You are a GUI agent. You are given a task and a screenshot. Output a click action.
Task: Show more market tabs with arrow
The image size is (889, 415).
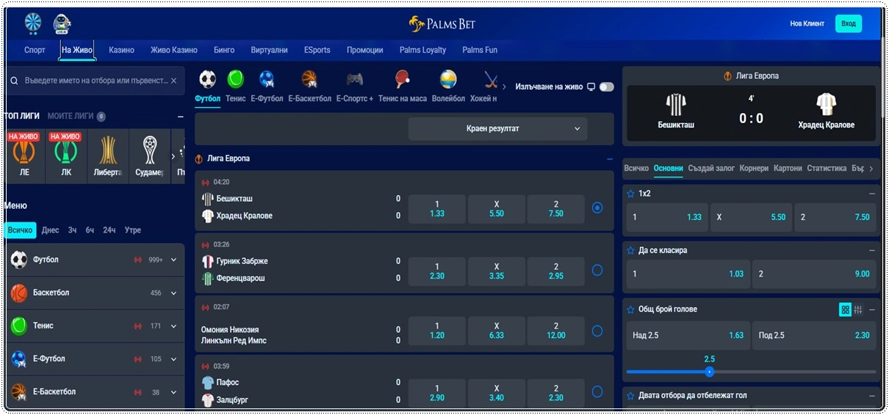871,169
